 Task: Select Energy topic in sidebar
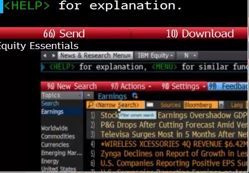point(50,161)
